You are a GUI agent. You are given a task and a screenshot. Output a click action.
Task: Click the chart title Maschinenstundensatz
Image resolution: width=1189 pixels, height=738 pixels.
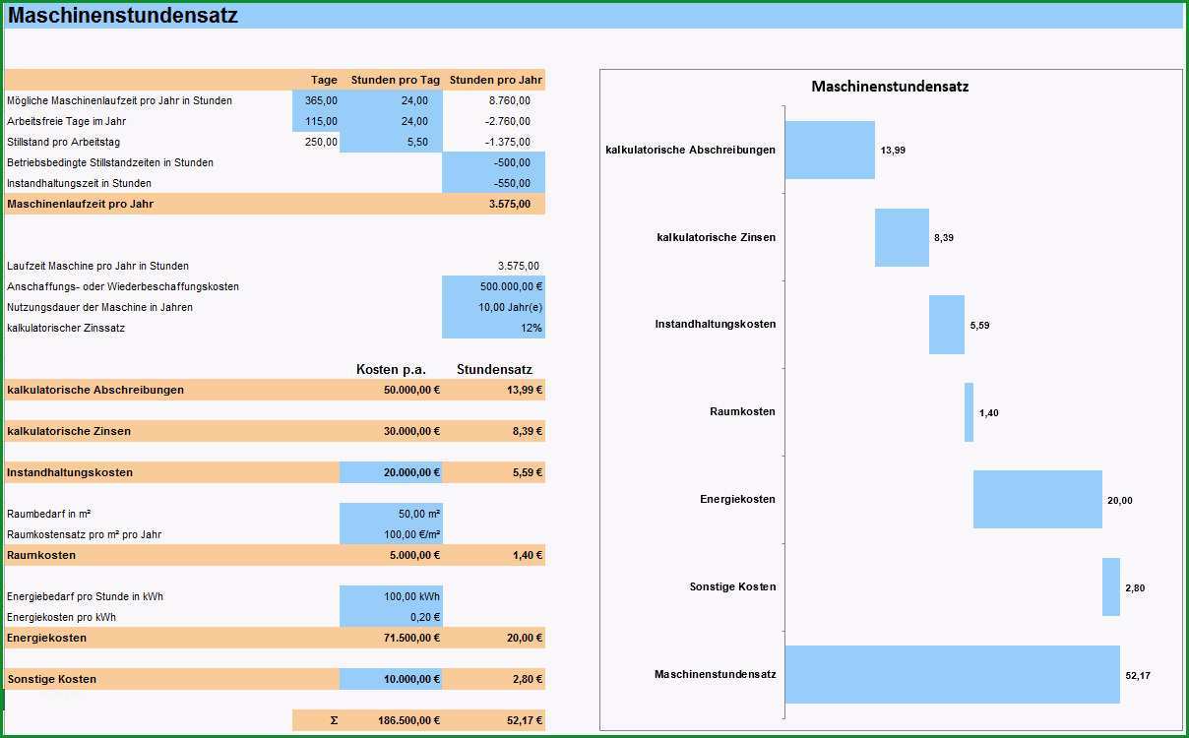[890, 87]
